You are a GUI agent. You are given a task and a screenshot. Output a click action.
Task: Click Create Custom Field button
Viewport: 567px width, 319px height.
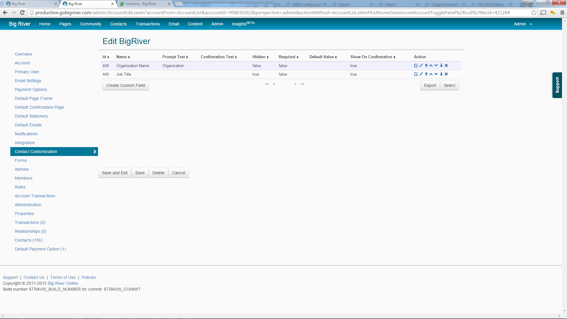[126, 85]
